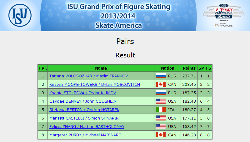Open Felicia ZHANG / Nathan BARTHOLOMAY link
The height and width of the screenshot is (142, 250).
pyautogui.click(x=87, y=127)
